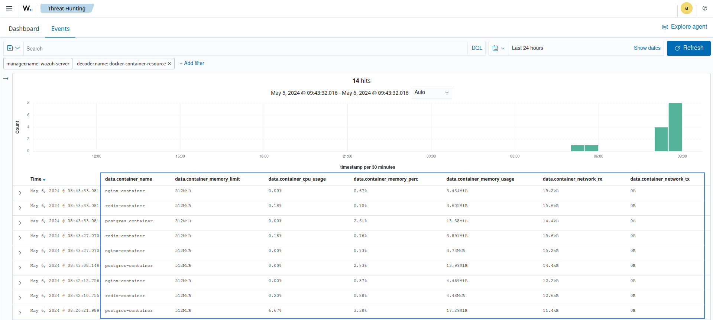Open the help icon in header
Viewport: 713px width, 320px height.
tap(704, 8)
